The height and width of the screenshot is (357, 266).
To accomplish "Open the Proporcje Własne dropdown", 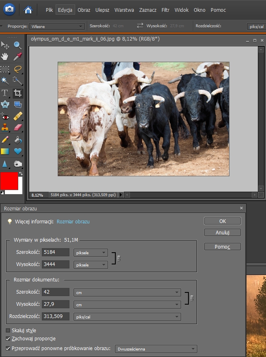I will [x=56, y=26].
